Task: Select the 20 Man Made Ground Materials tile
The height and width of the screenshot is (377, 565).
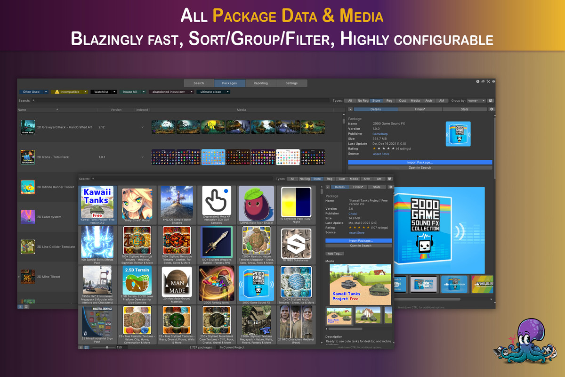Action: click(x=177, y=285)
